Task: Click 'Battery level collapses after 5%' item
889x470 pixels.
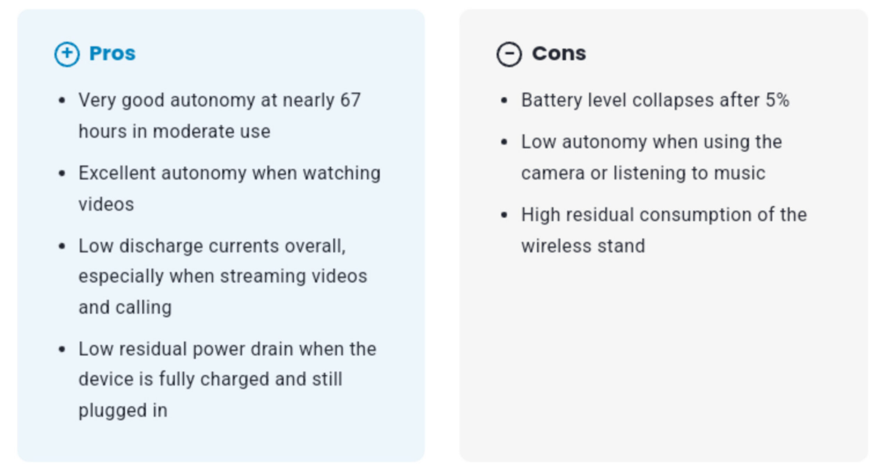Action: point(655,100)
